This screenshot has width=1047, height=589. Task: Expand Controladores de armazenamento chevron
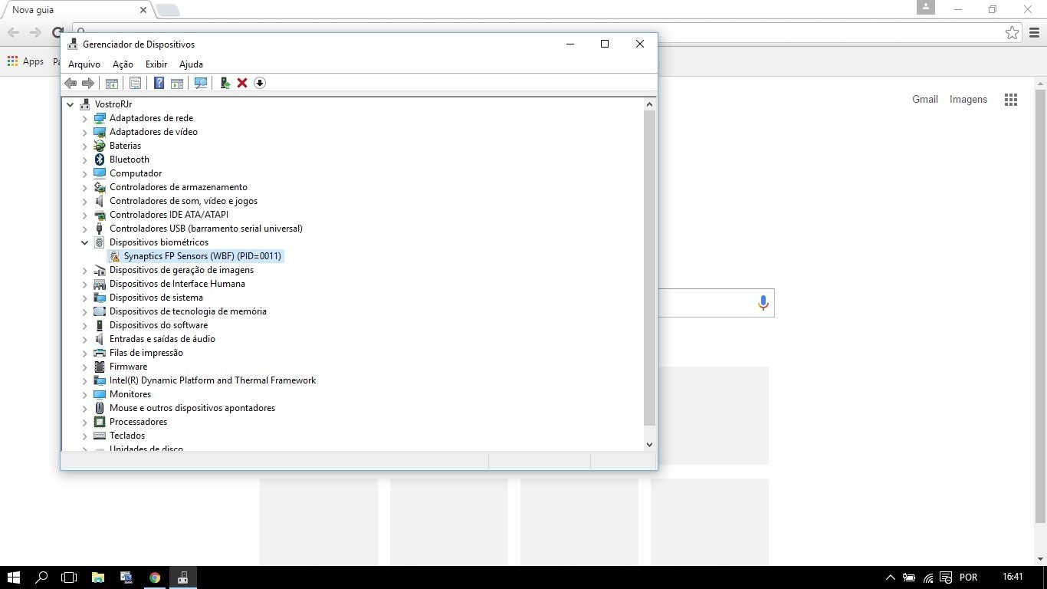coord(84,187)
